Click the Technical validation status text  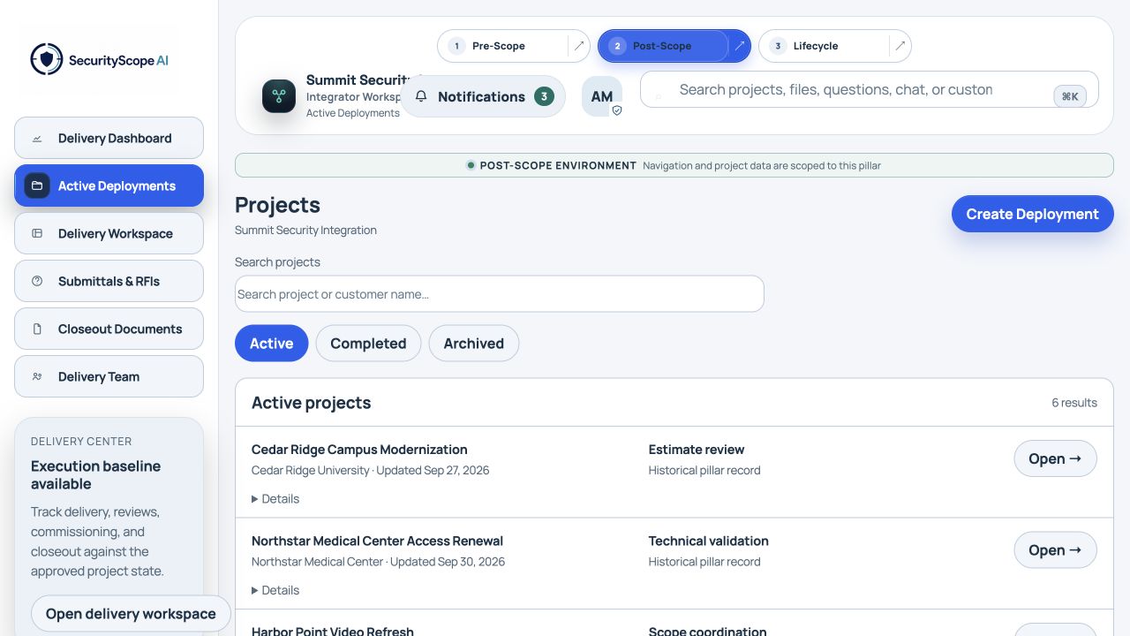pyautogui.click(x=709, y=541)
